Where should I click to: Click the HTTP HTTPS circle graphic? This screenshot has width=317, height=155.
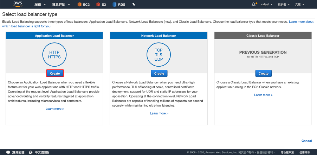tap(54, 54)
